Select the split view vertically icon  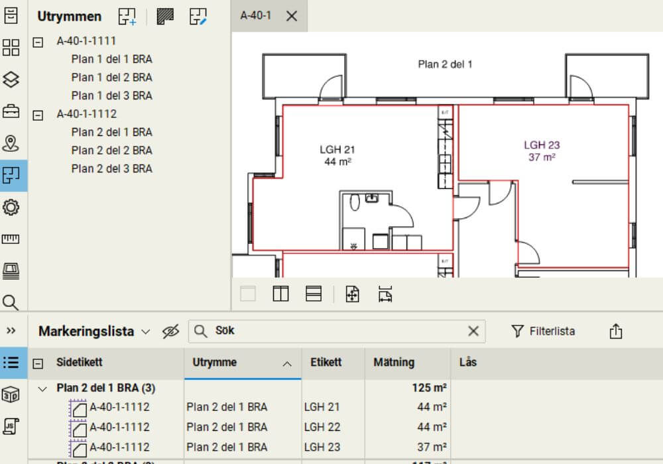(280, 293)
